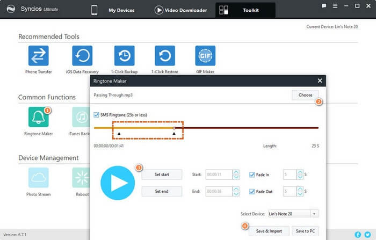This screenshot has height=240, width=376.
Task: Expand the Select Device dropdown
Action: [314, 214]
